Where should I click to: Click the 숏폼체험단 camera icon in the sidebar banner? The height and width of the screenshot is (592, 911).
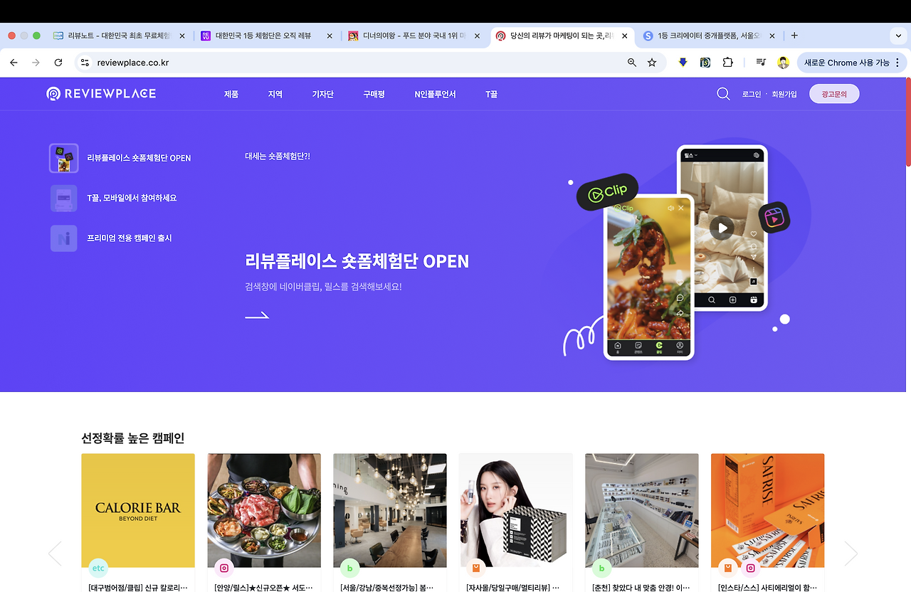tap(63, 157)
